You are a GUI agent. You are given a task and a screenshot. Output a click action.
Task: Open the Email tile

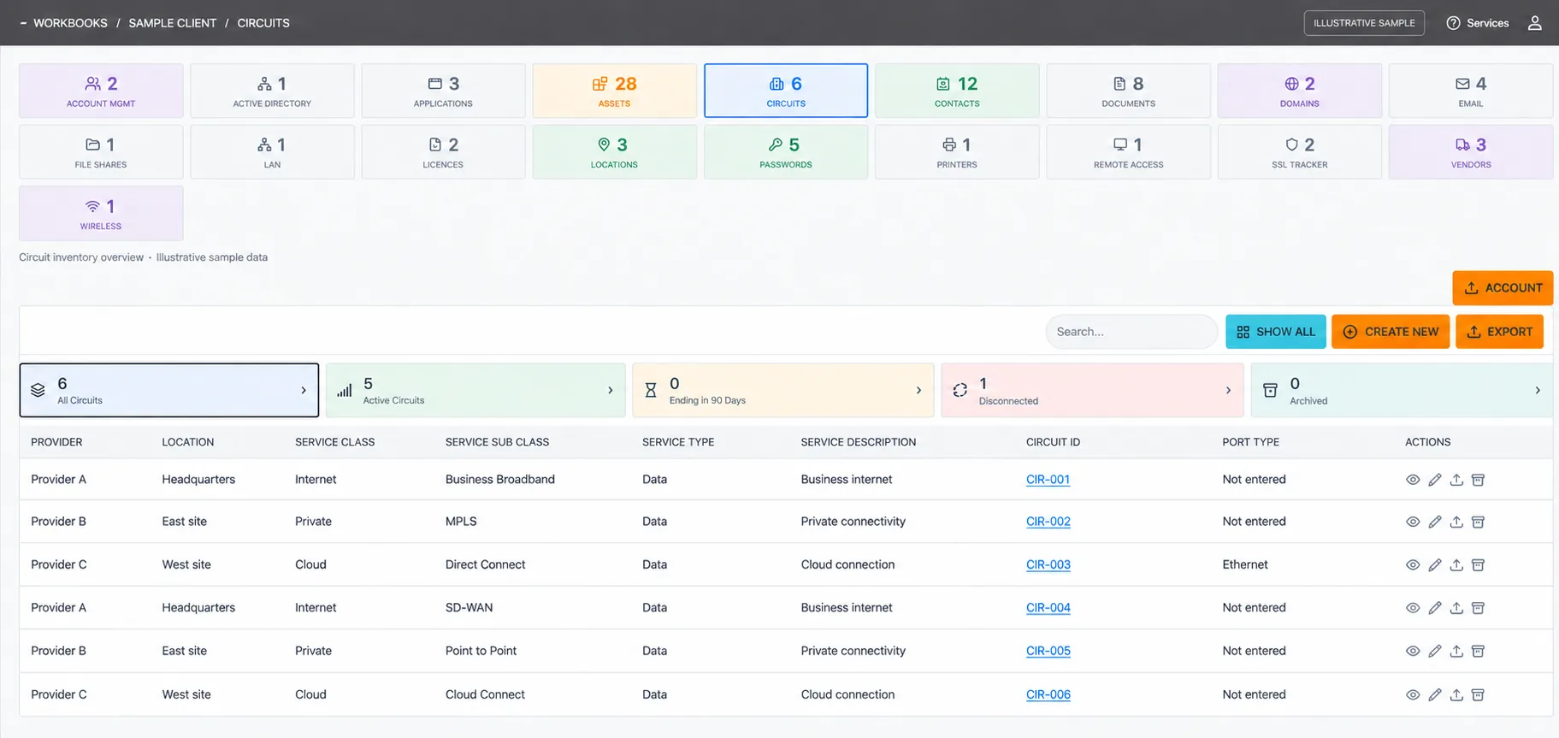coord(1471,91)
